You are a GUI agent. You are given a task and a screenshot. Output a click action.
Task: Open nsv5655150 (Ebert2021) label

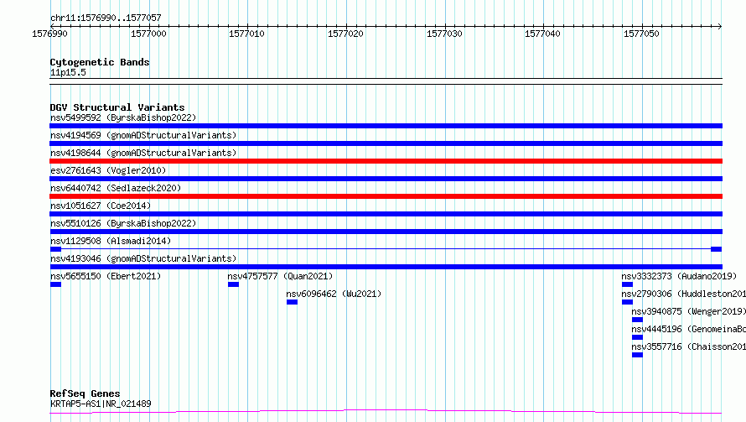(106, 276)
